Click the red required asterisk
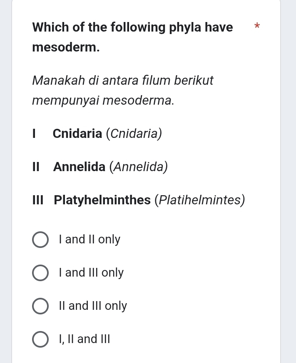The width and height of the screenshot is (296, 363). pos(257,27)
